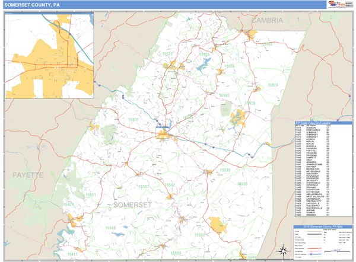Select the FAYETTE county label

(x=28, y=175)
